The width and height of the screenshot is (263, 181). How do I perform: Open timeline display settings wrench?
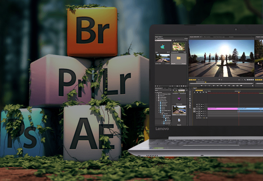point(206,92)
